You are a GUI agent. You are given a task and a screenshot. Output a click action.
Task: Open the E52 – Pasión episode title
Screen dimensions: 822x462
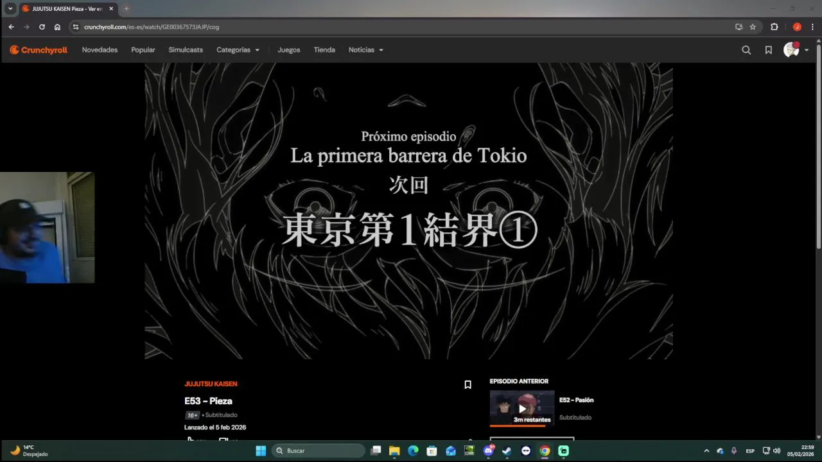pyautogui.click(x=576, y=400)
